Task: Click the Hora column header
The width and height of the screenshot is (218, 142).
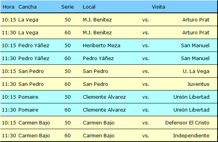Action: (9, 7)
